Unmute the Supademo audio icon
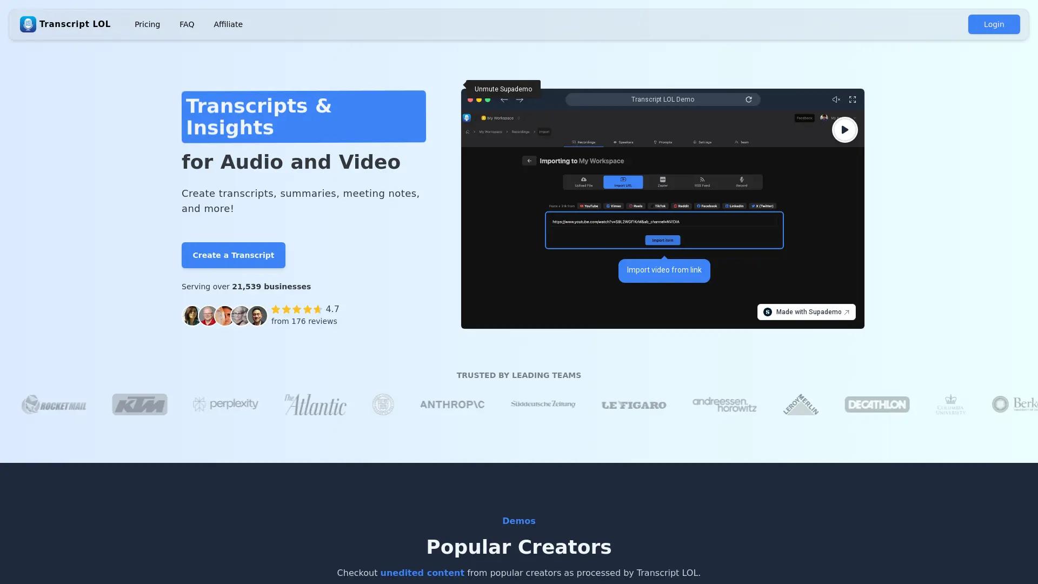 coord(836,99)
